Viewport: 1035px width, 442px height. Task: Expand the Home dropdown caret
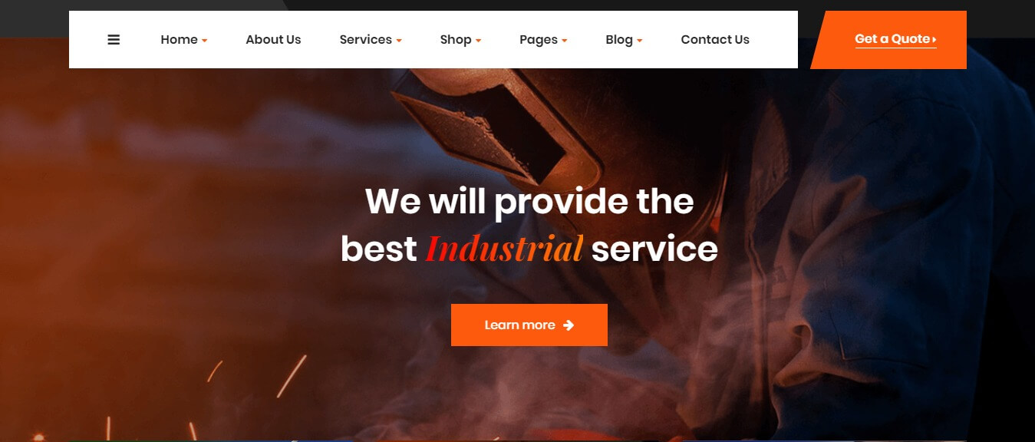tap(205, 41)
